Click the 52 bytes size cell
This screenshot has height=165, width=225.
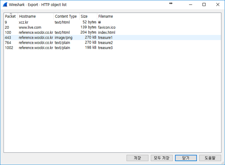tap(89, 22)
